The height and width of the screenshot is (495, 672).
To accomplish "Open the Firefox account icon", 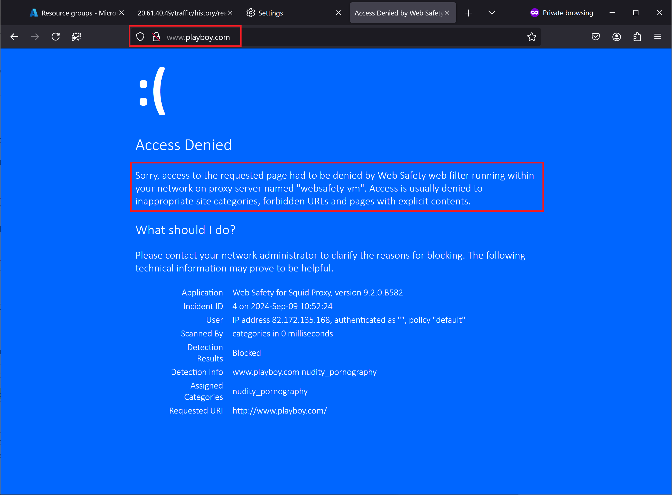I will point(617,37).
